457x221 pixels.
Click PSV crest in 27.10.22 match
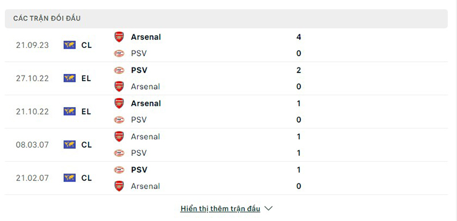pos(119,70)
